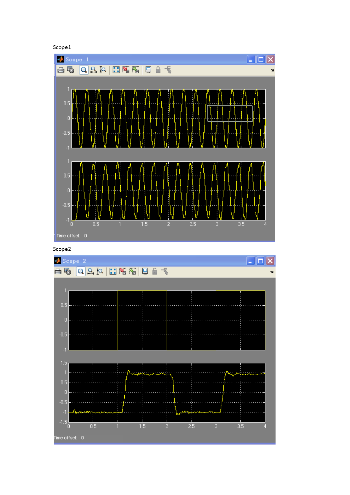The image size is (350, 495).
Task: Autoscale the axes in Scope 1
Action: (116, 70)
